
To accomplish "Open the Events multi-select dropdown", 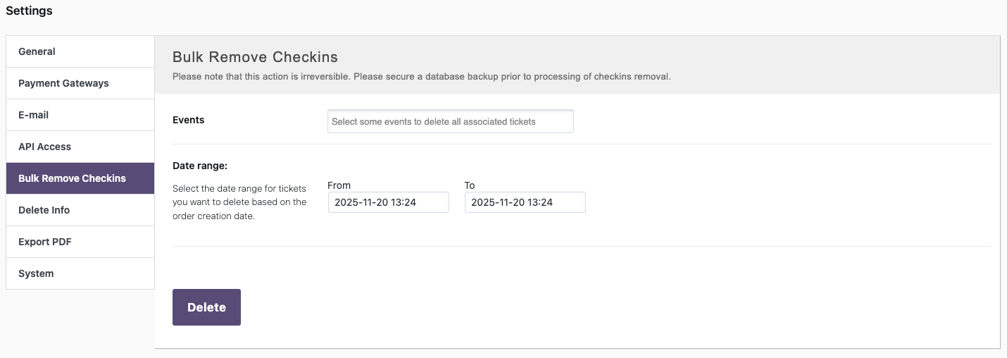I will click(x=450, y=121).
